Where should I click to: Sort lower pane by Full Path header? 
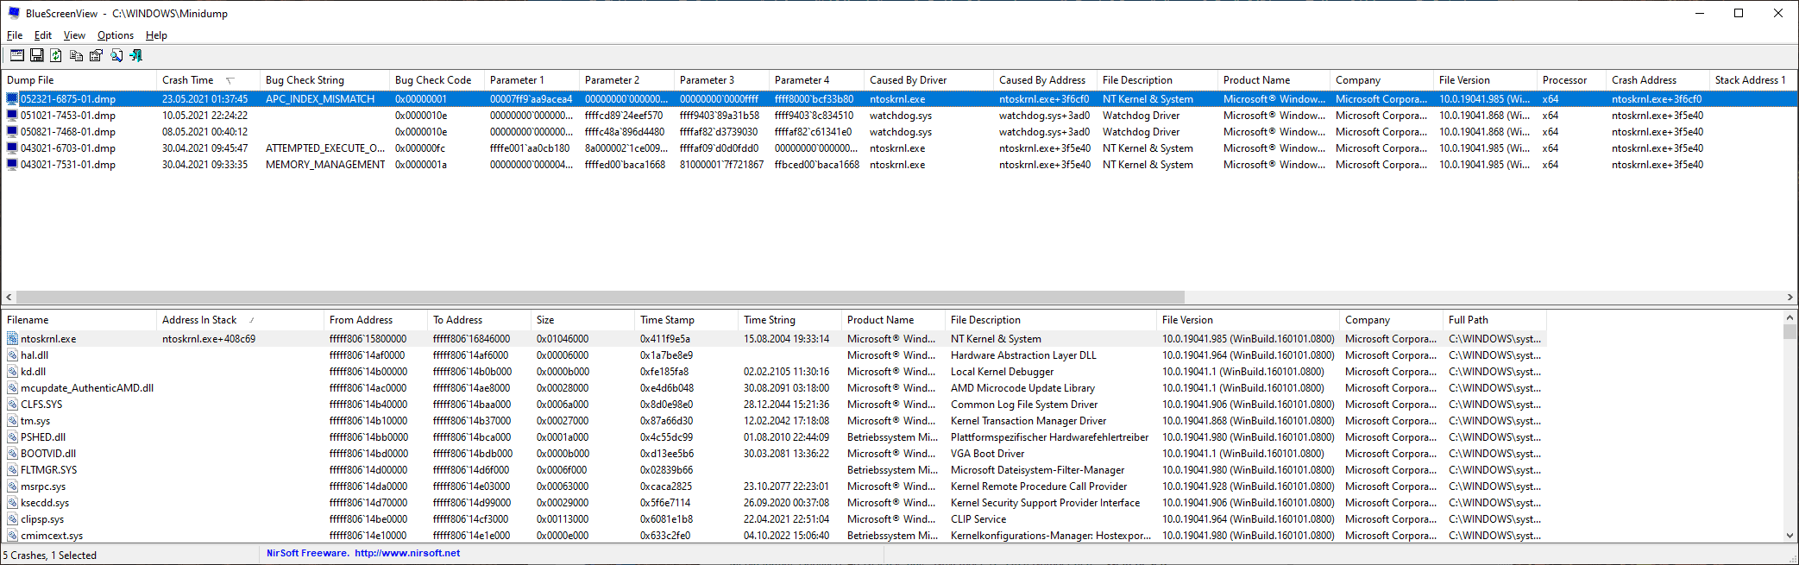click(1494, 320)
